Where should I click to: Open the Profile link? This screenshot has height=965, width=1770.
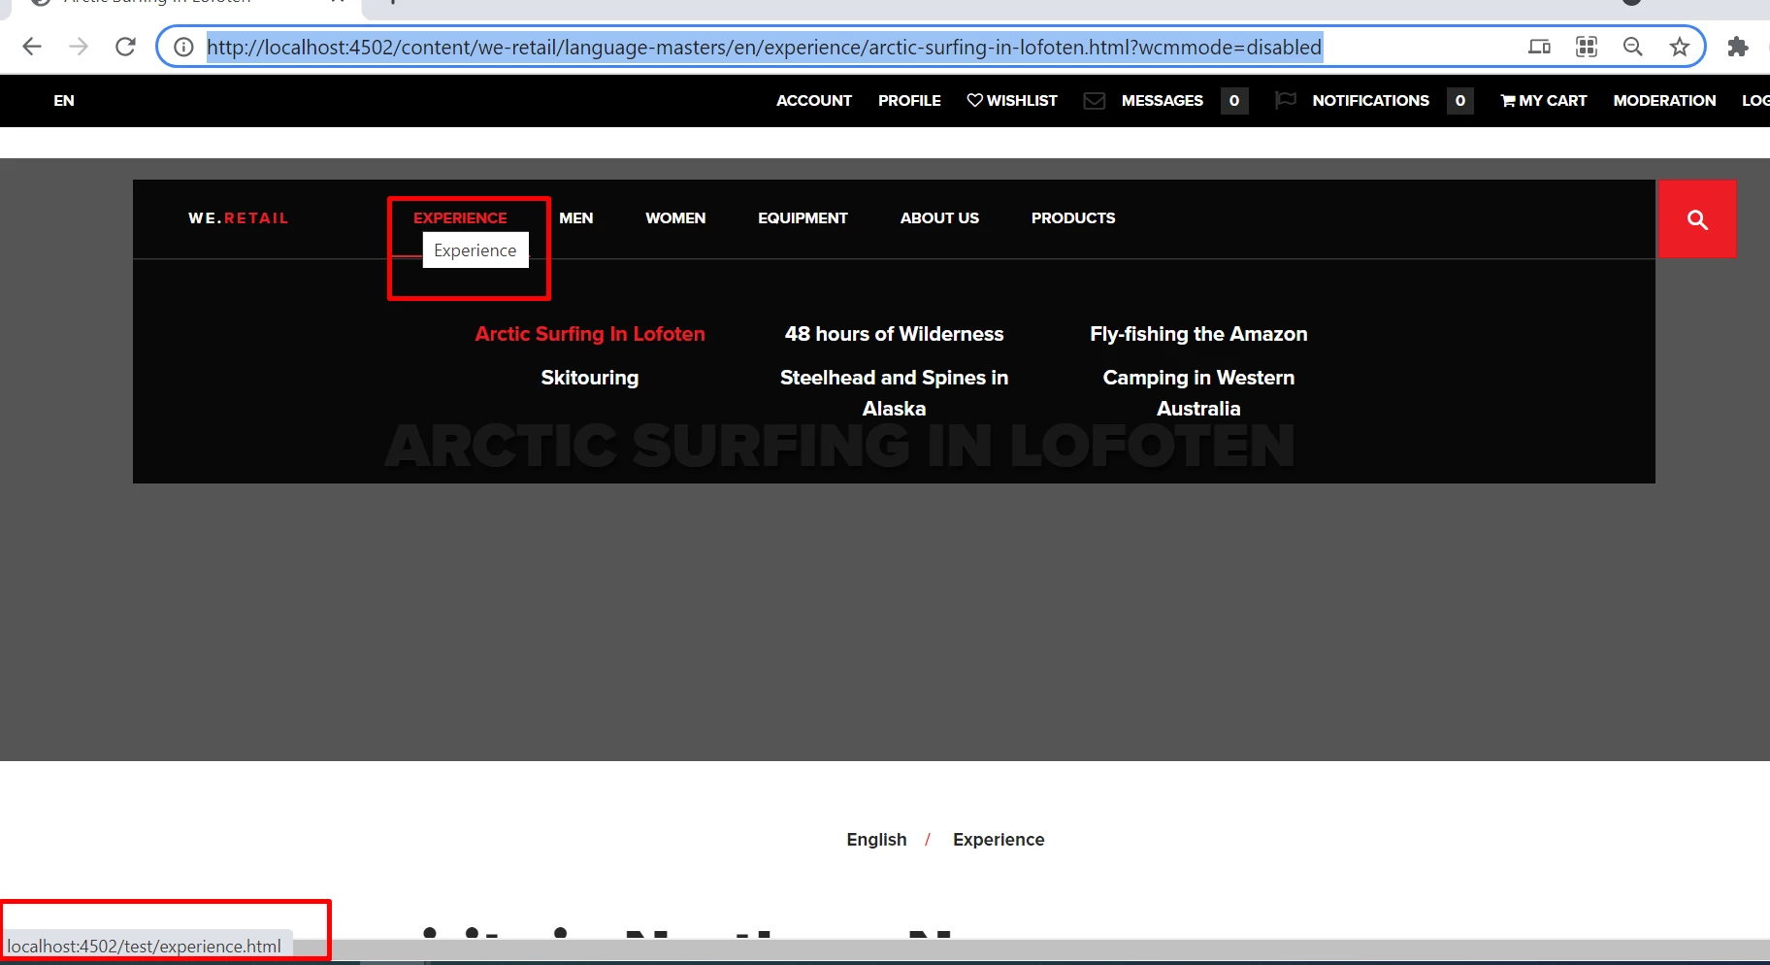click(909, 101)
